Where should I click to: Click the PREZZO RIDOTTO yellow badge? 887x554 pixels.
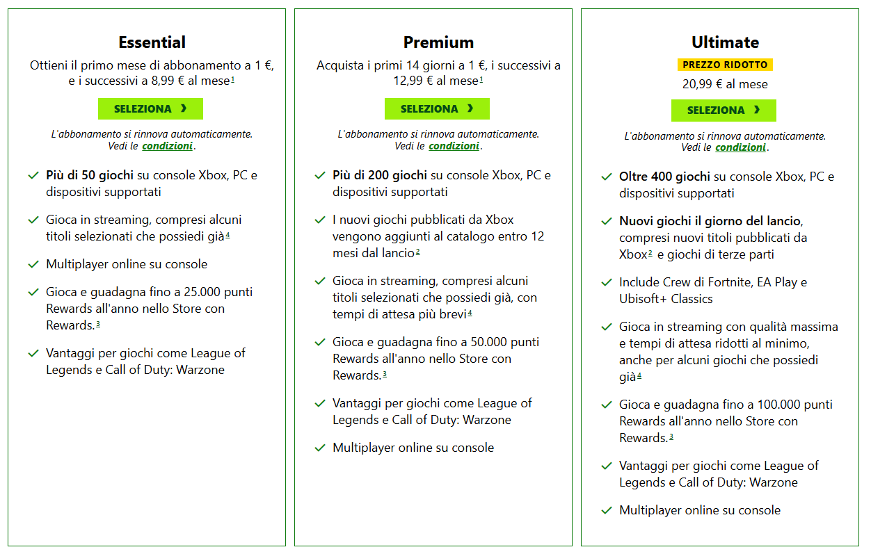725,65
